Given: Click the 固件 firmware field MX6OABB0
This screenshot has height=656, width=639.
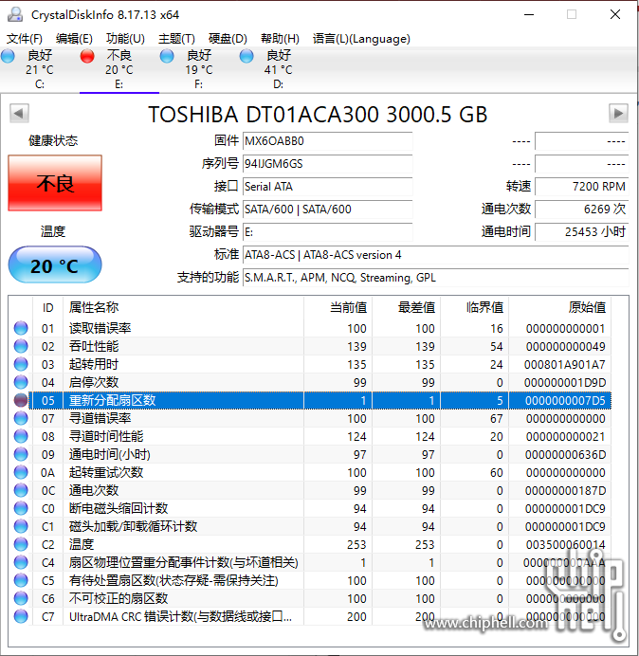Looking at the screenshot, I should pyautogui.click(x=327, y=141).
